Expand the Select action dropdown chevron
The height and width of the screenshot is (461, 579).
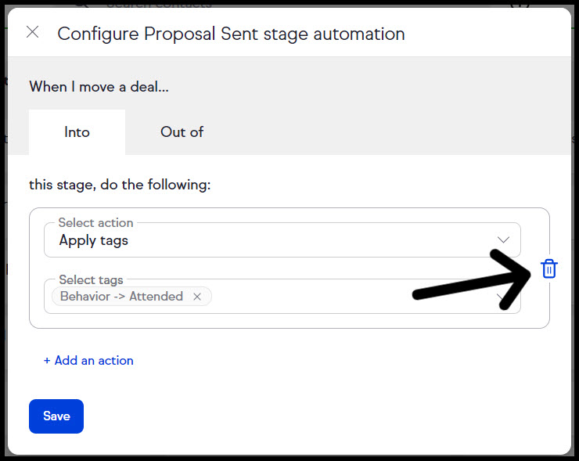503,240
